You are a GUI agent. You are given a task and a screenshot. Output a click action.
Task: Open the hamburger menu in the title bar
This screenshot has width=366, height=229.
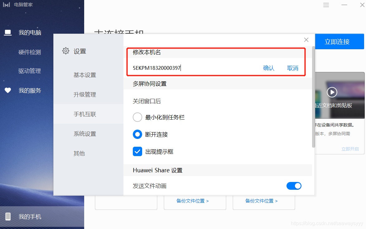click(x=326, y=5)
